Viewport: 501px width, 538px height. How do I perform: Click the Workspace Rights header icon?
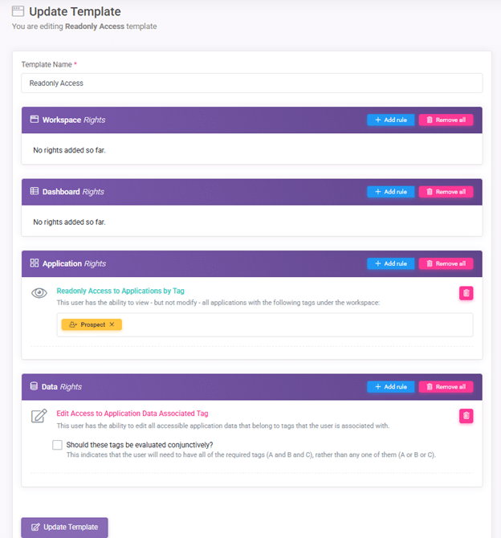(35, 120)
